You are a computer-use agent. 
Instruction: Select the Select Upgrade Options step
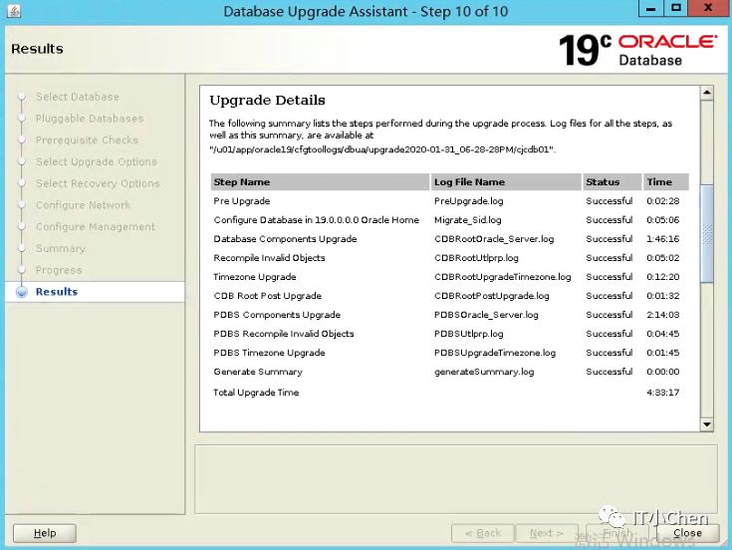97,161
